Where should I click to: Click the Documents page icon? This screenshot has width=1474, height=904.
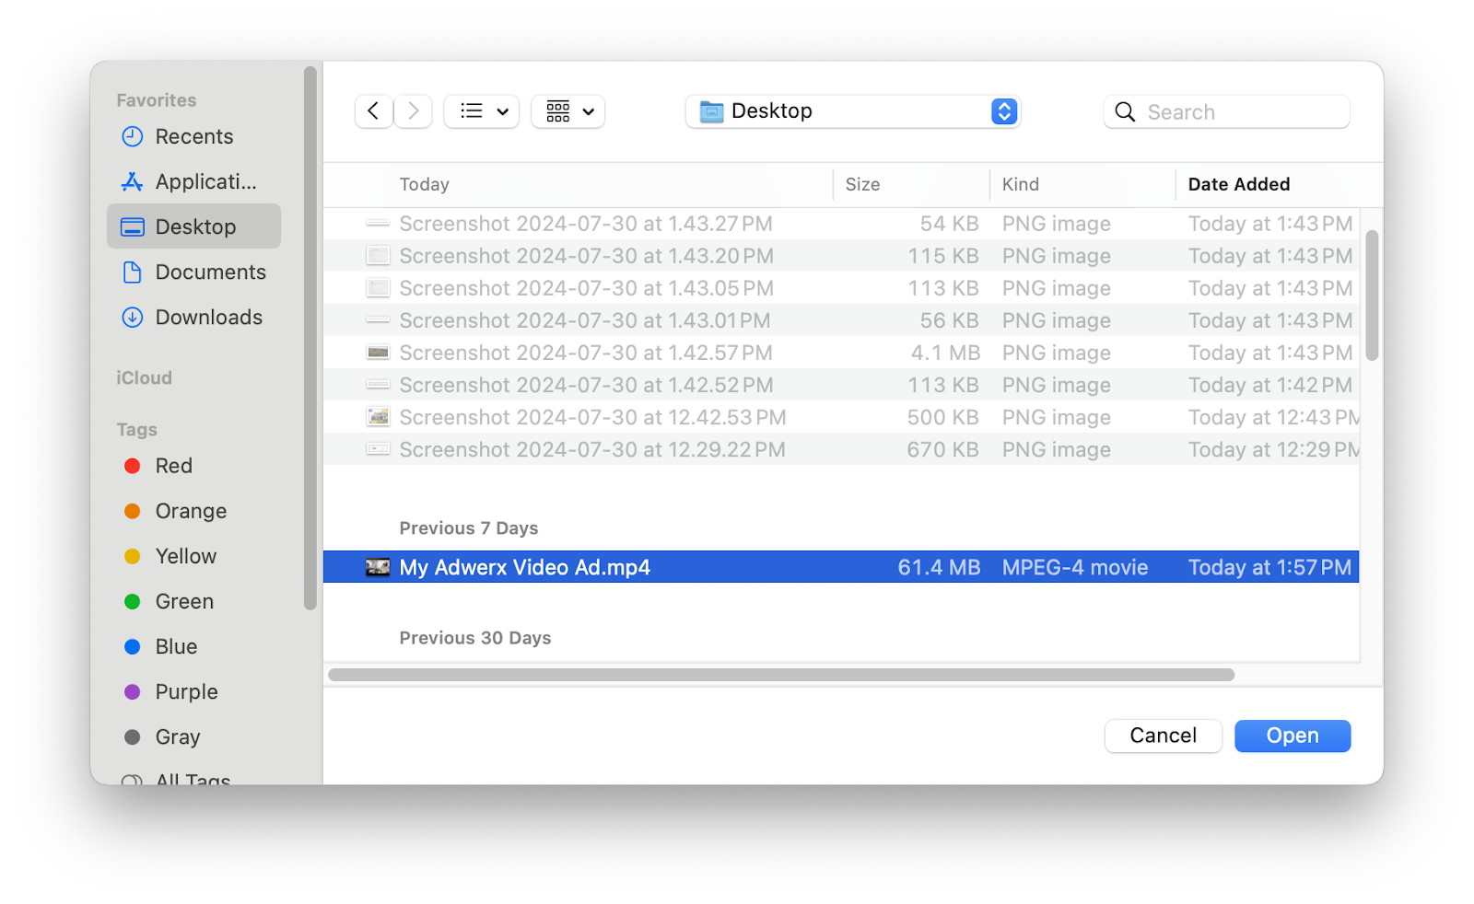(x=133, y=272)
